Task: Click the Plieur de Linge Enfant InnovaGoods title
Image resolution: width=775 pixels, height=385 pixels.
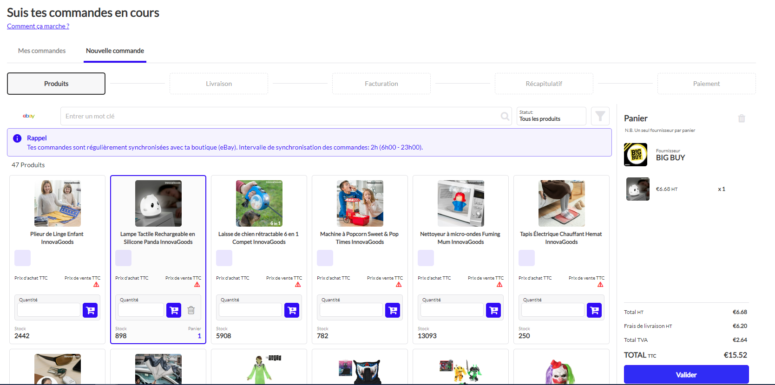Action: 57,238
